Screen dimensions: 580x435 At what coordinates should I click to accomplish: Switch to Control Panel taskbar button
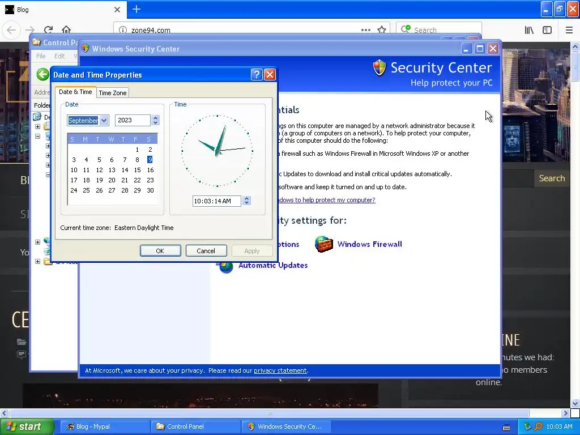pos(195,427)
